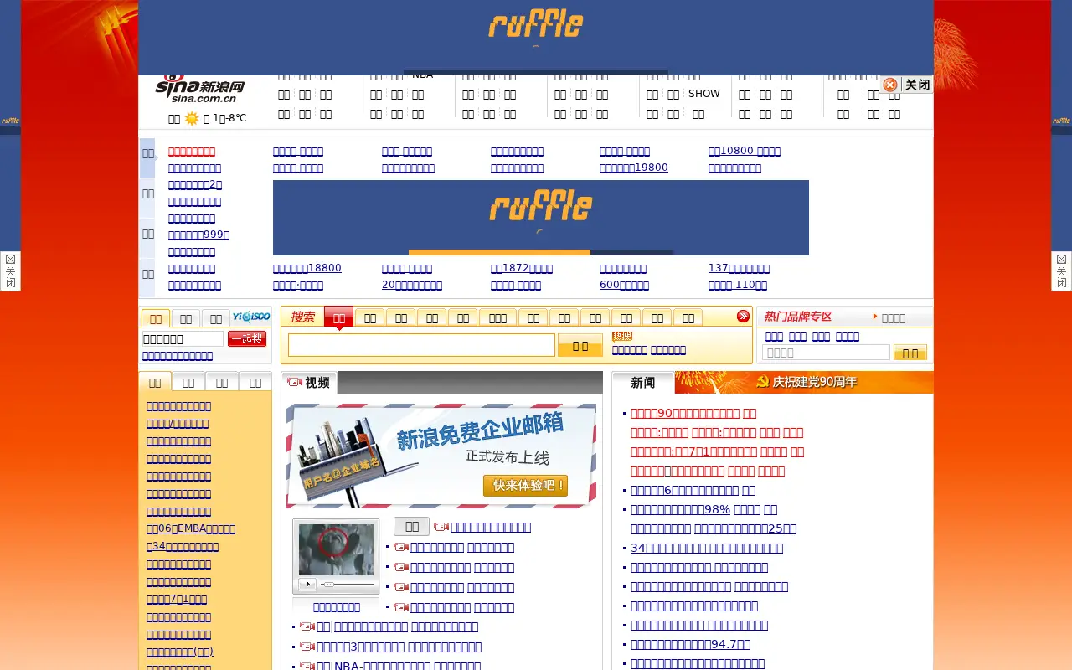
Task: Open the 庆祝建党90周年 banner
Action: coord(804,382)
